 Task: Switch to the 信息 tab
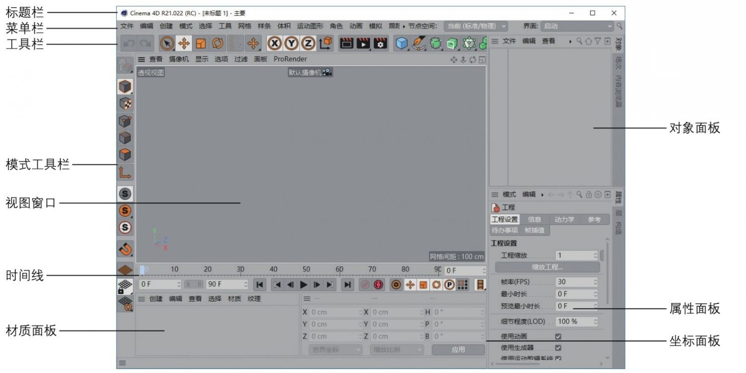[x=535, y=220]
